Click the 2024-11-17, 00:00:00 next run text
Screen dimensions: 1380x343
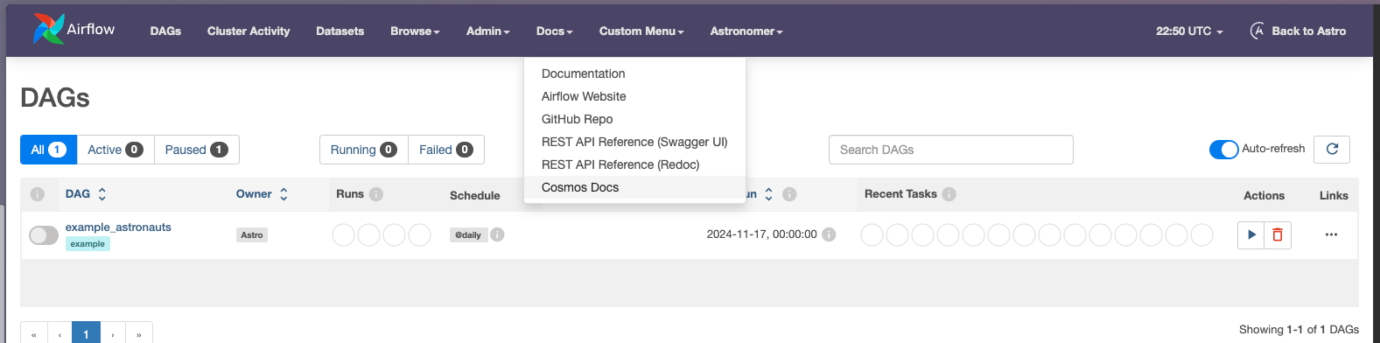tap(761, 234)
